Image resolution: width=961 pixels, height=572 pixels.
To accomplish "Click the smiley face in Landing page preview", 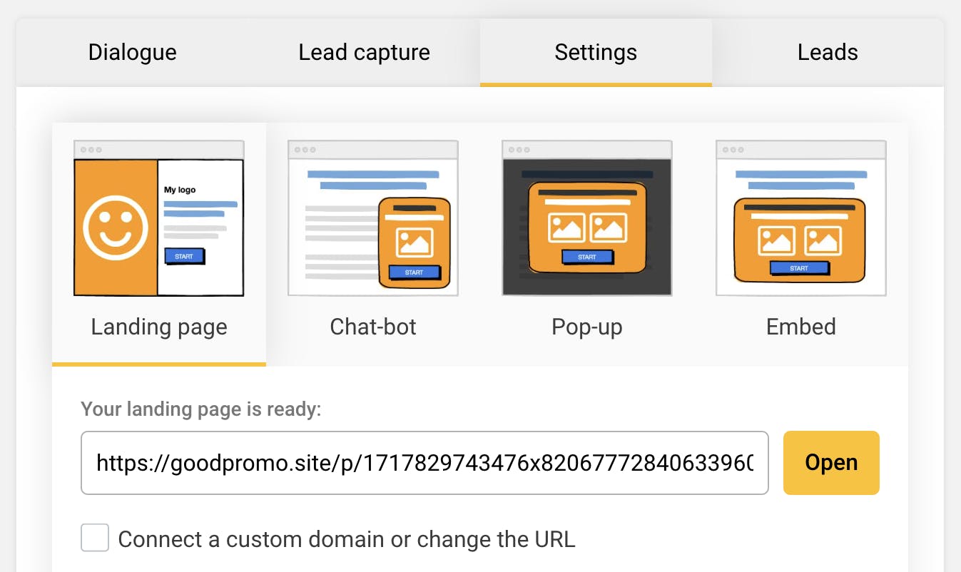I will [x=116, y=228].
